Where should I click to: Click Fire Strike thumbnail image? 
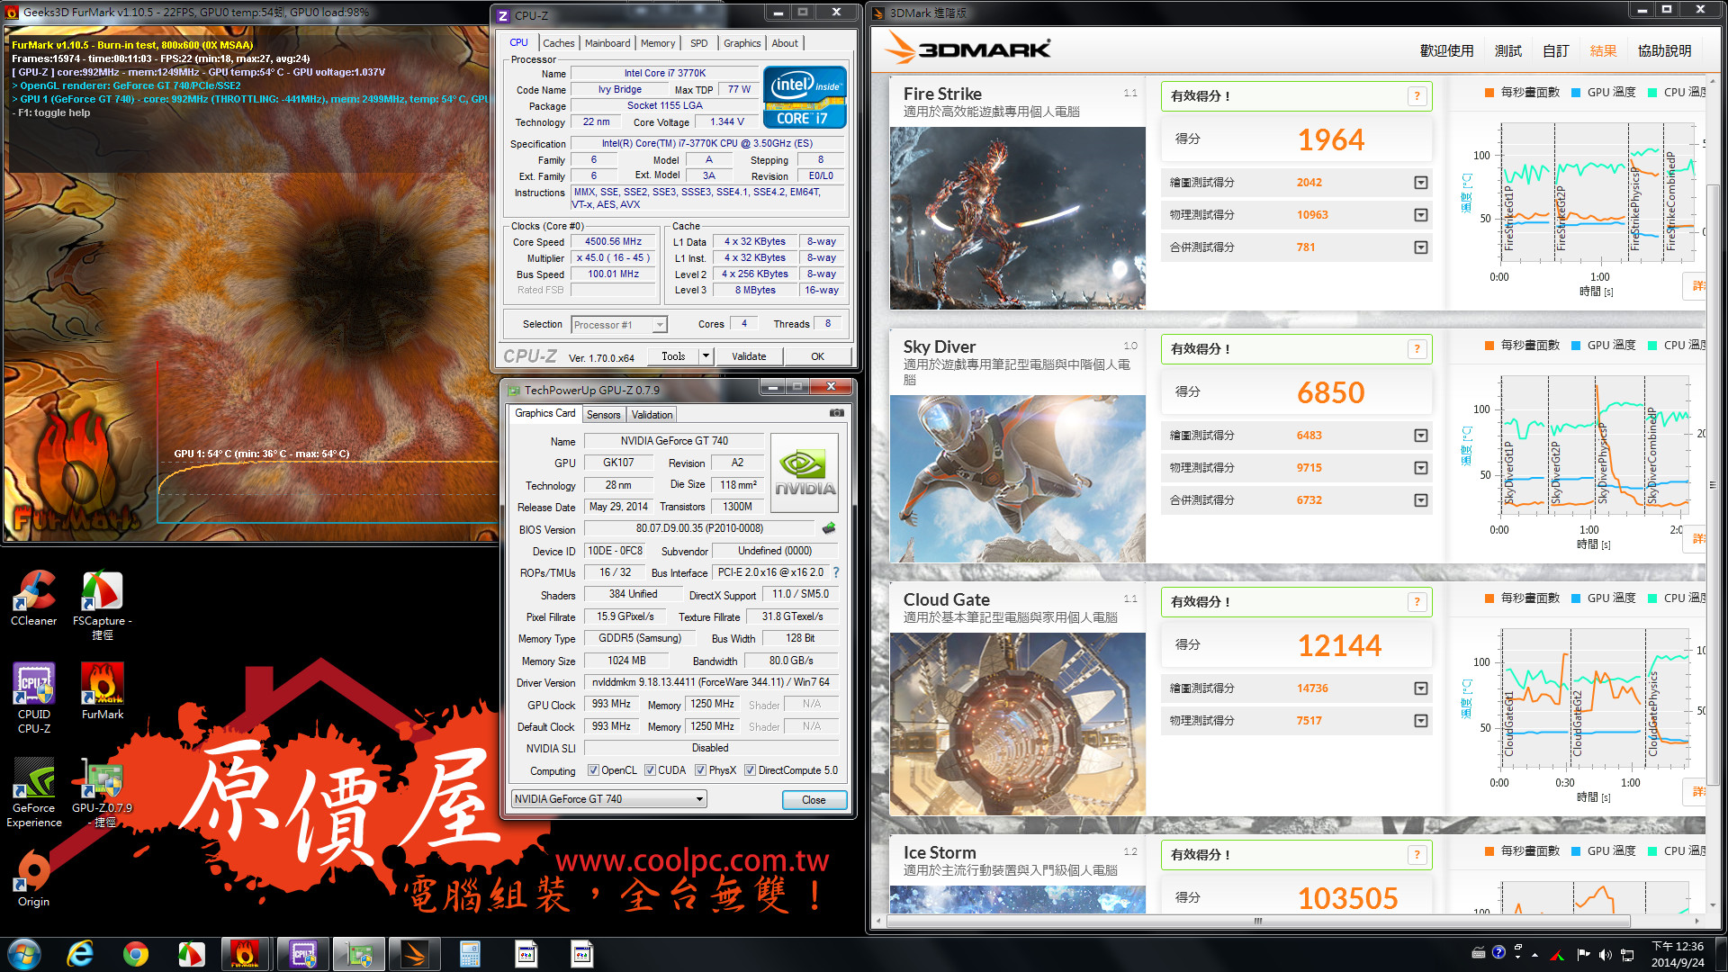click(x=1018, y=218)
